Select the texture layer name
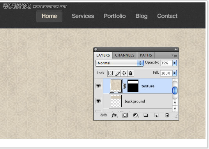The height and width of the screenshot is (149, 209). pos(148,86)
